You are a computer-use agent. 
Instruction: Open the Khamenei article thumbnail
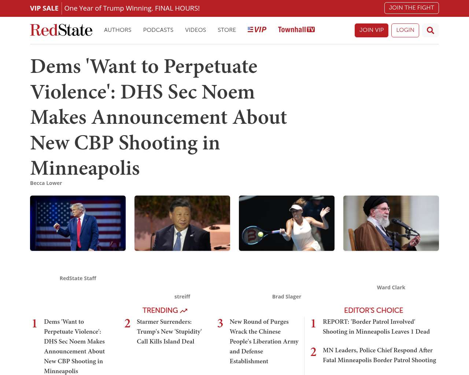[x=391, y=223]
